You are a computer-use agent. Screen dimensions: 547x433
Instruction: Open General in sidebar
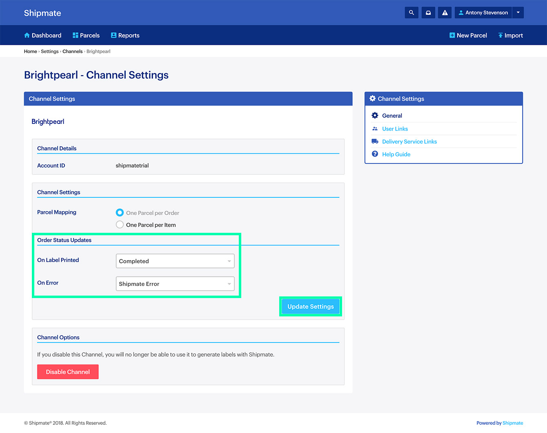(x=392, y=116)
